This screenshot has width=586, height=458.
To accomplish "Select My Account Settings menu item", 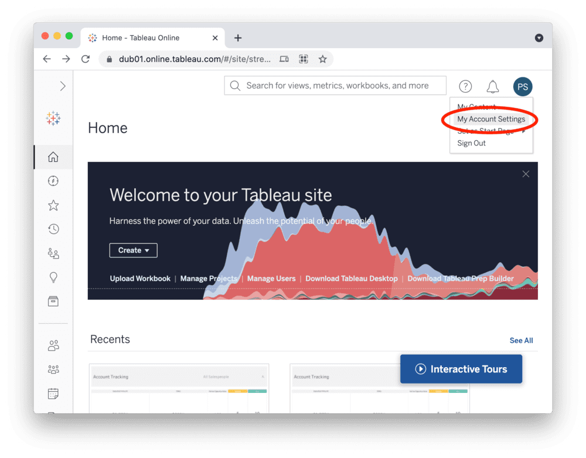I will point(491,119).
